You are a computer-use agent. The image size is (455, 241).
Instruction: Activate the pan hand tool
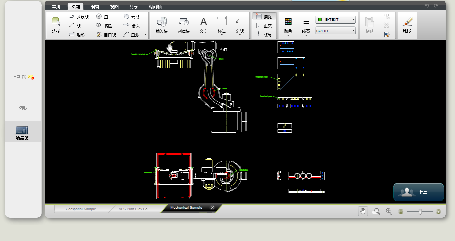point(363,211)
